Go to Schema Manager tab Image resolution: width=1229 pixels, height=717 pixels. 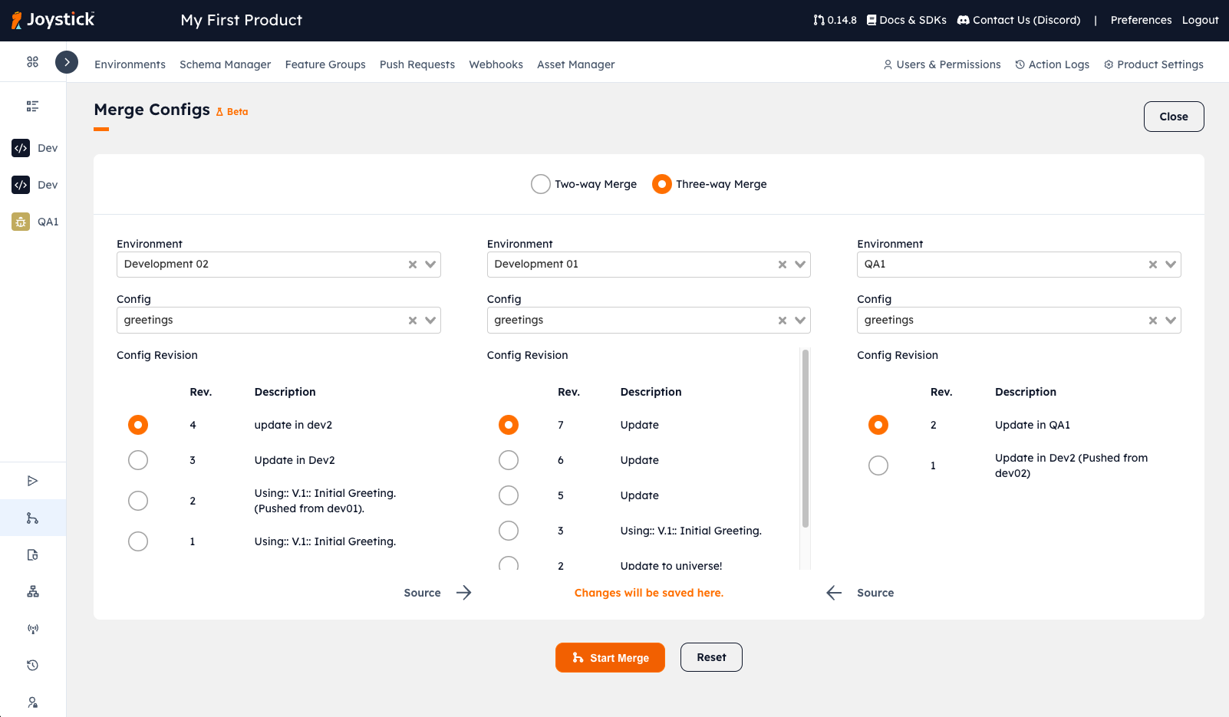coord(225,64)
